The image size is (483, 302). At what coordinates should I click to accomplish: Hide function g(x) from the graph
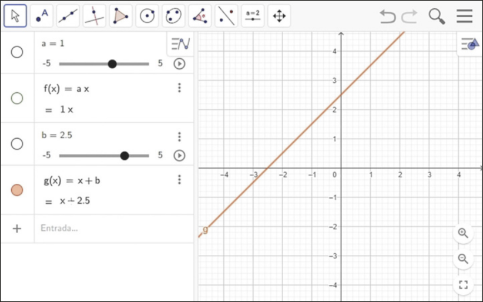click(17, 190)
